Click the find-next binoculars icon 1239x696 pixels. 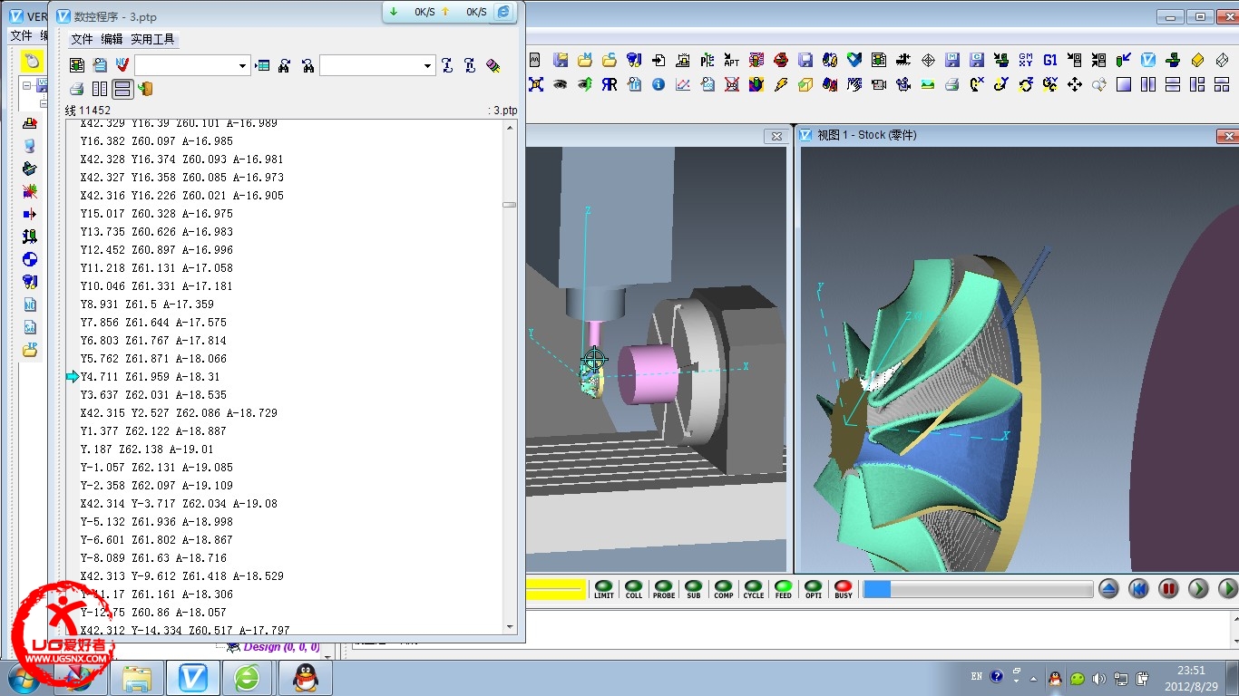coord(284,65)
